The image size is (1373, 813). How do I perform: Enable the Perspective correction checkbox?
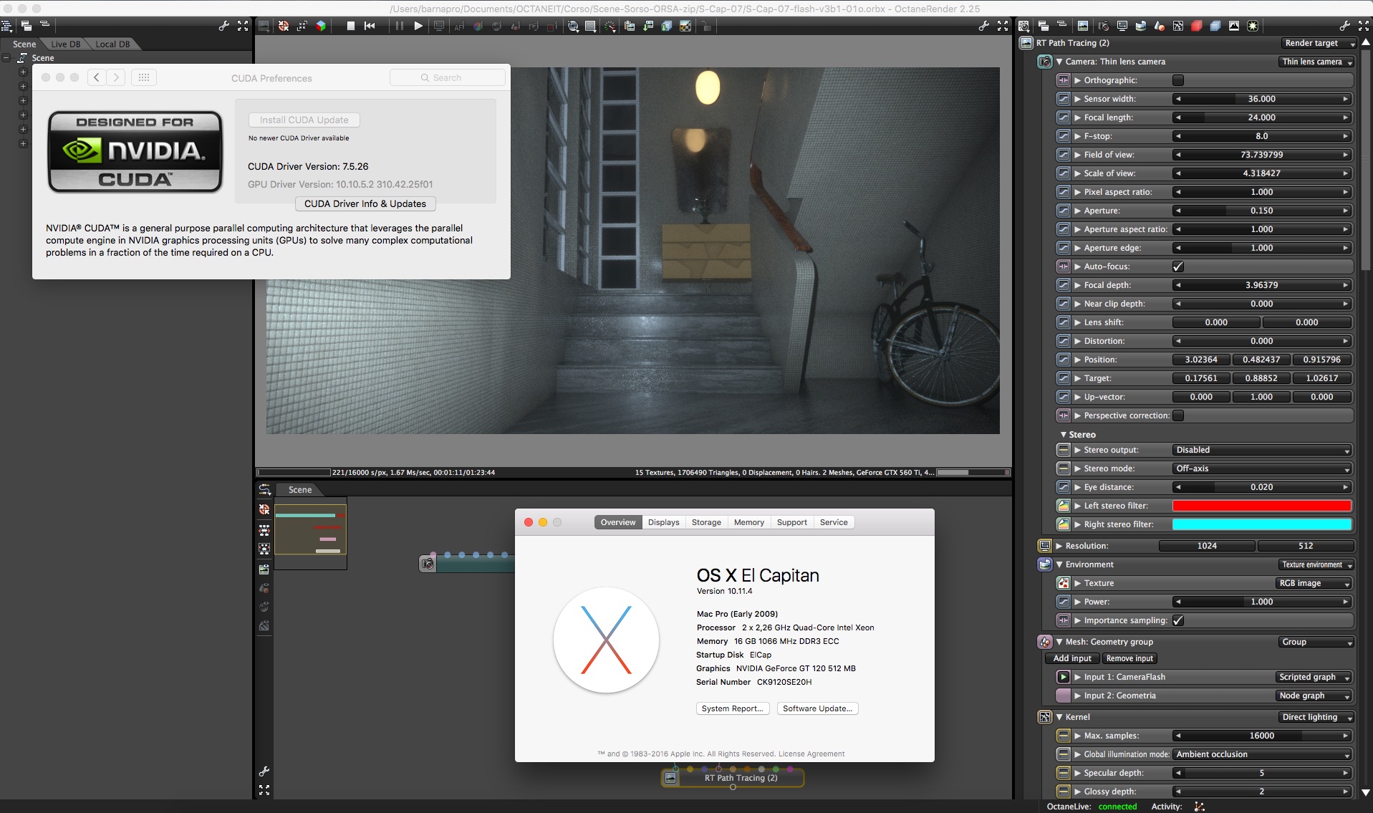tap(1178, 415)
